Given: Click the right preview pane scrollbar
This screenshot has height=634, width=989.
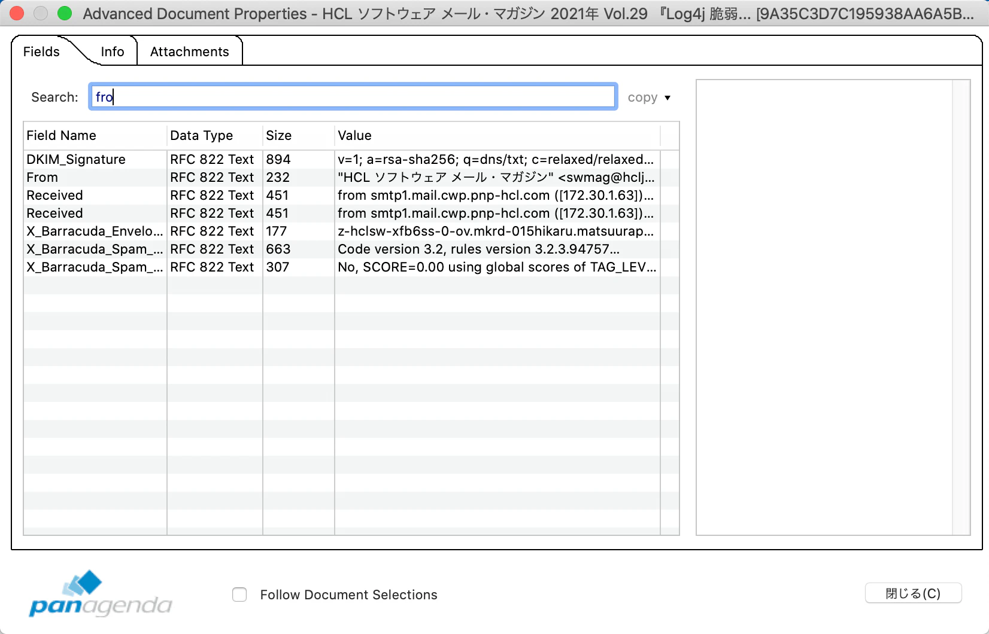Looking at the screenshot, I should 961,307.
